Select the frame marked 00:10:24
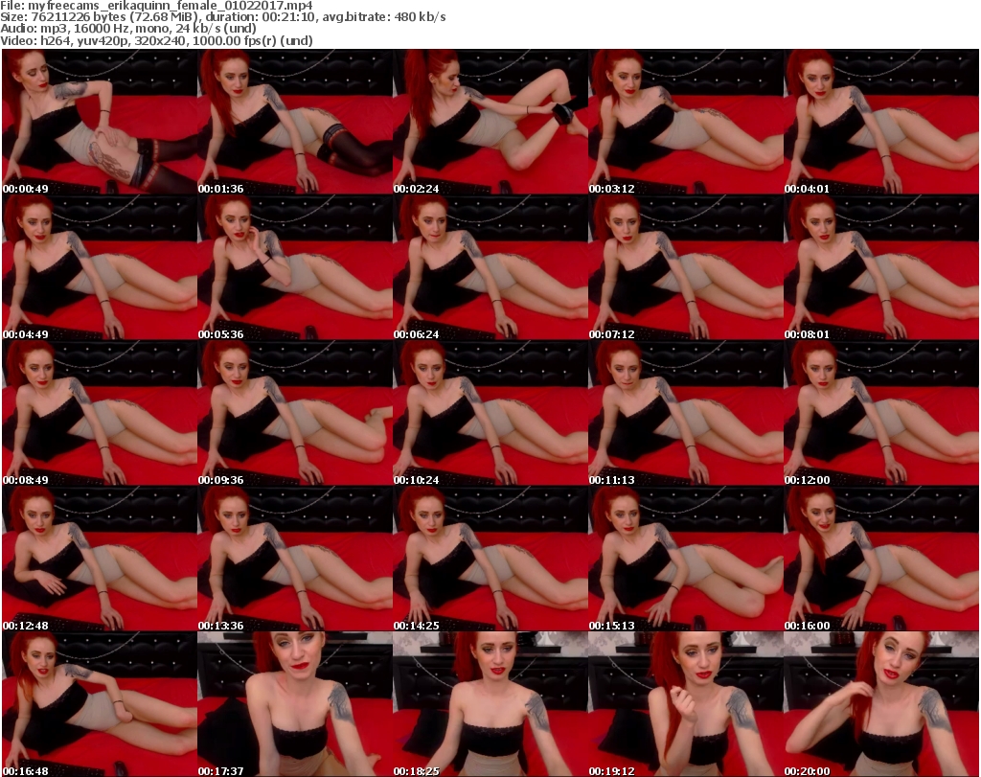Viewport: 981px width, 777px height. tap(490, 413)
